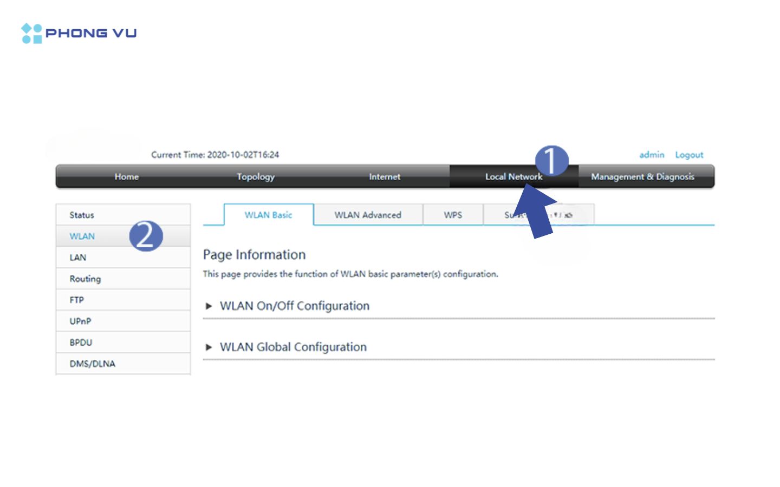This screenshot has height=487, width=780.
Task: Click the Phong Vu logo
Action: (79, 33)
